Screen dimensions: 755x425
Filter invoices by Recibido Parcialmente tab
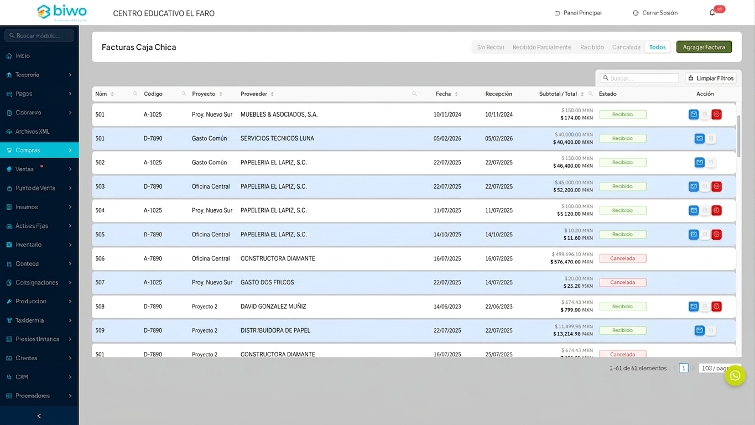pyautogui.click(x=541, y=47)
